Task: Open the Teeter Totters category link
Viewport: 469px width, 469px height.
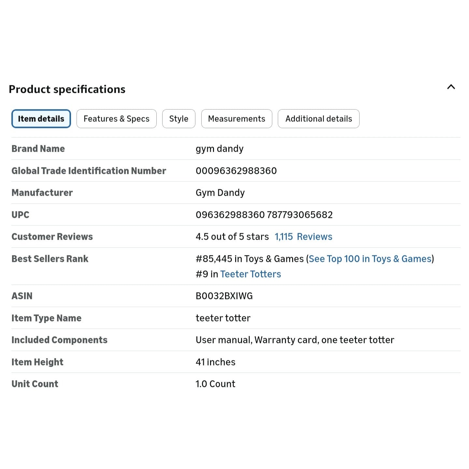Action: coord(250,274)
